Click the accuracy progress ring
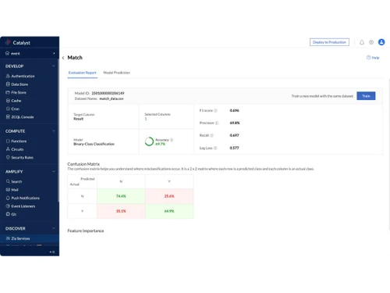The height and width of the screenshot is (293, 390). 149,141
